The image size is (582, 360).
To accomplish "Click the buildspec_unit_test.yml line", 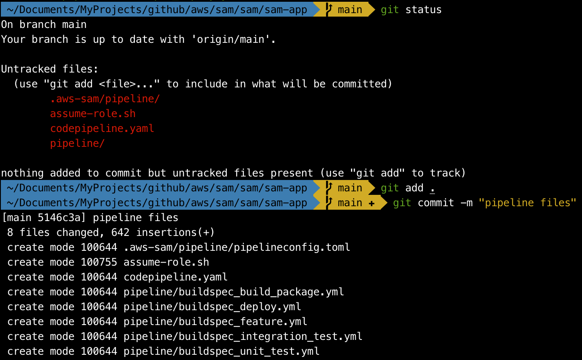I will tap(164, 351).
